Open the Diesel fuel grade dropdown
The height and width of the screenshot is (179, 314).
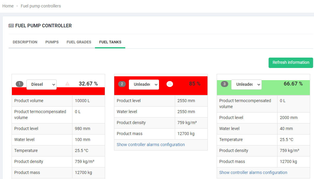click(x=42, y=84)
